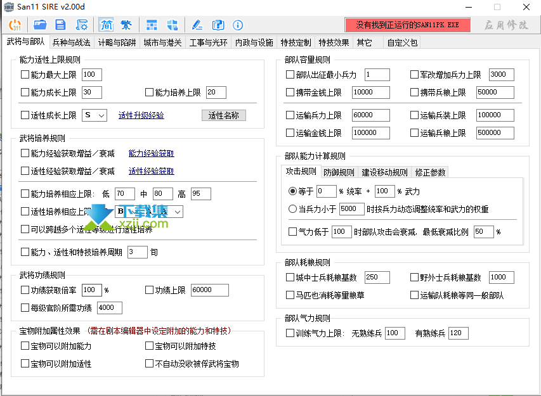Save using the floppy disk icon
Viewport: 541px width, 396px height.
point(60,25)
